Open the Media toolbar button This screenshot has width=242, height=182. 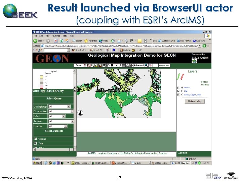(x=104, y=41)
